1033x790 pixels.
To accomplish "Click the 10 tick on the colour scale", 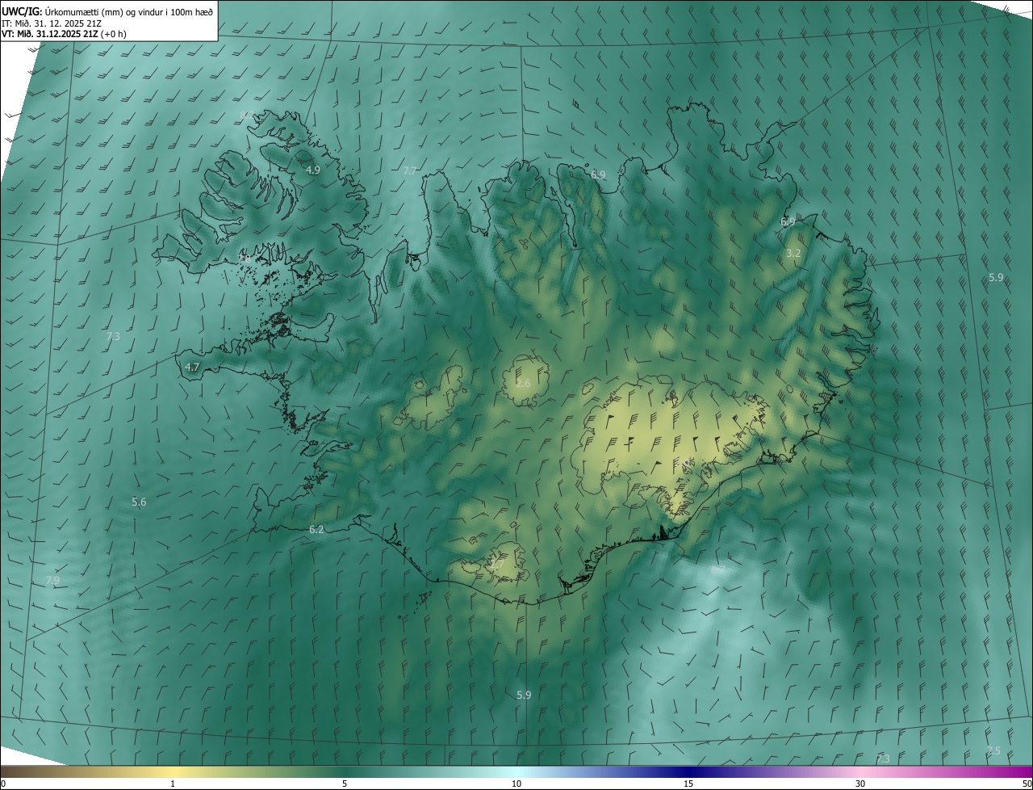I will coord(516,784).
